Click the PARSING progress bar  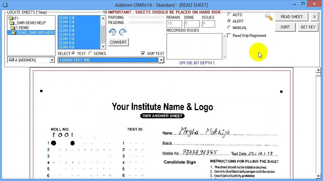point(146,17)
